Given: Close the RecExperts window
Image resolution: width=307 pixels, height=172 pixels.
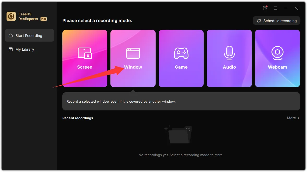Looking at the screenshot, I should pyautogui.click(x=296, y=8).
